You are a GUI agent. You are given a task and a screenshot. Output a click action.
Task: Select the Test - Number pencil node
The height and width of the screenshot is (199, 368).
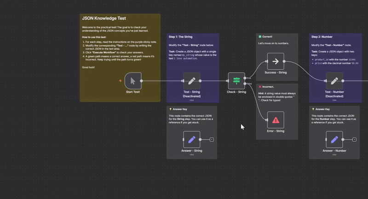[334, 81]
